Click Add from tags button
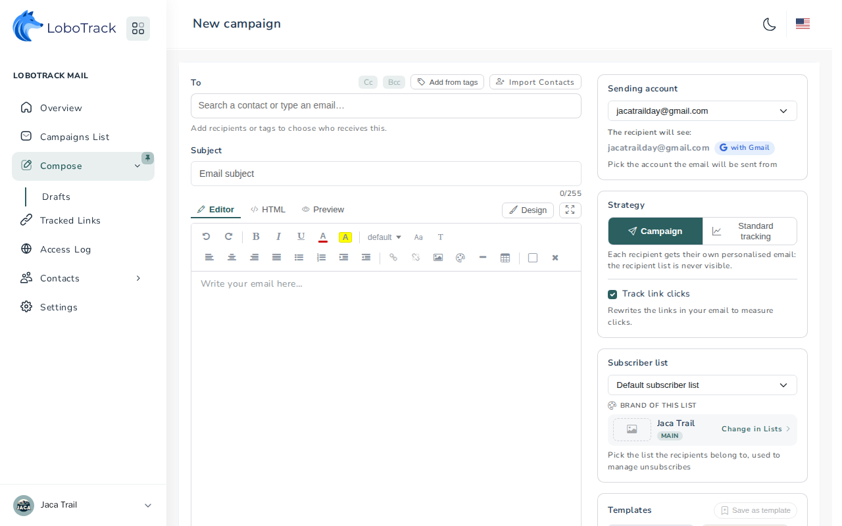The height and width of the screenshot is (526, 842). point(447,82)
